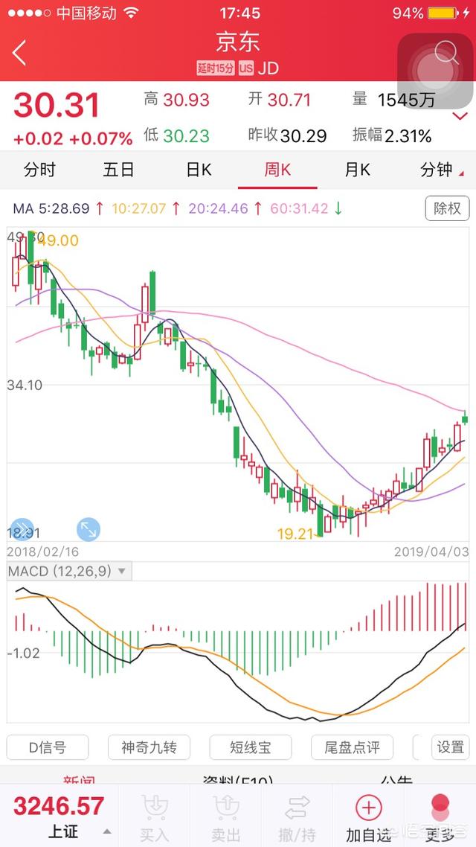Image resolution: width=476 pixels, height=847 pixels.
Task: Tap the 短线宝 button
Action: [x=251, y=747]
